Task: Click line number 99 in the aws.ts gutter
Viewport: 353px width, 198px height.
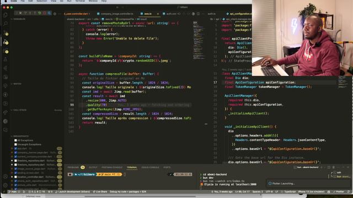Action: (72, 105)
